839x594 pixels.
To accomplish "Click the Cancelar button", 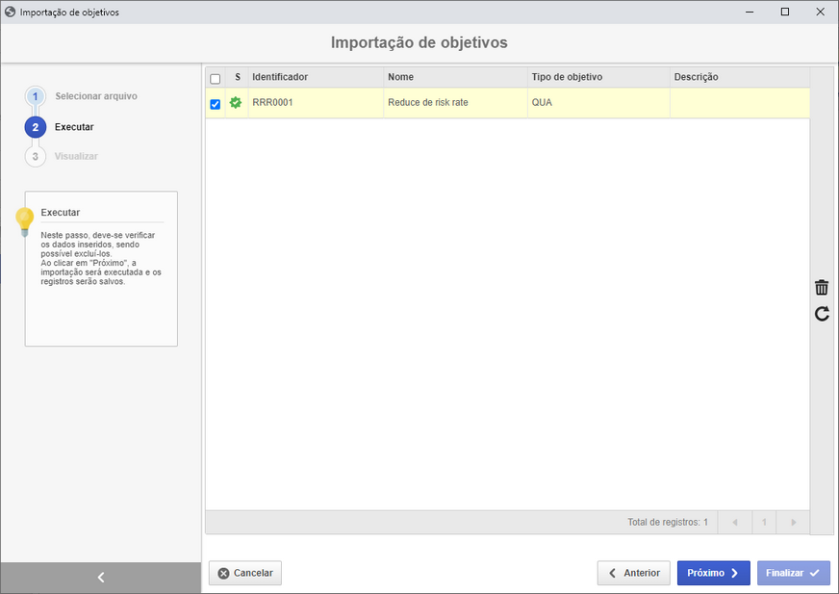I will [x=245, y=573].
